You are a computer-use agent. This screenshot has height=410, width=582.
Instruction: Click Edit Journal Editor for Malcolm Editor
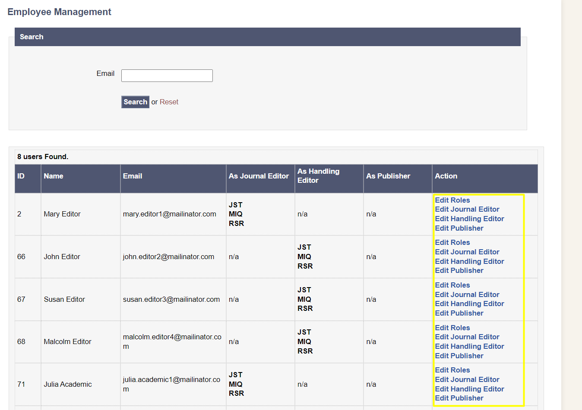point(467,337)
